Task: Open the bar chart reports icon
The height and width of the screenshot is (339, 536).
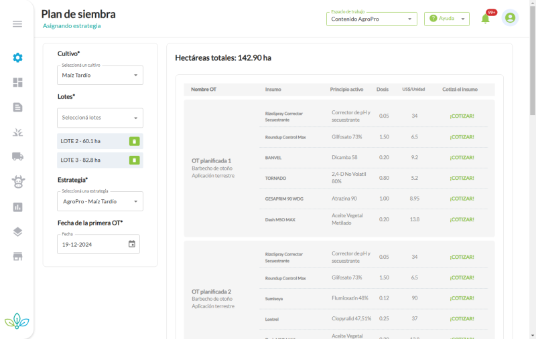Action: pyautogui.click(x=18, y=207)
